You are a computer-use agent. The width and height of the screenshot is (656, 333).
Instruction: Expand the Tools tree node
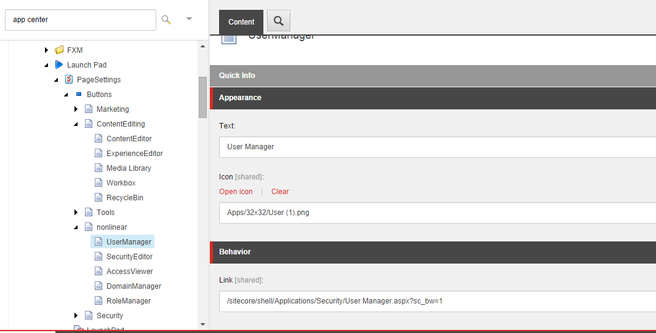[x=76, y=212]
